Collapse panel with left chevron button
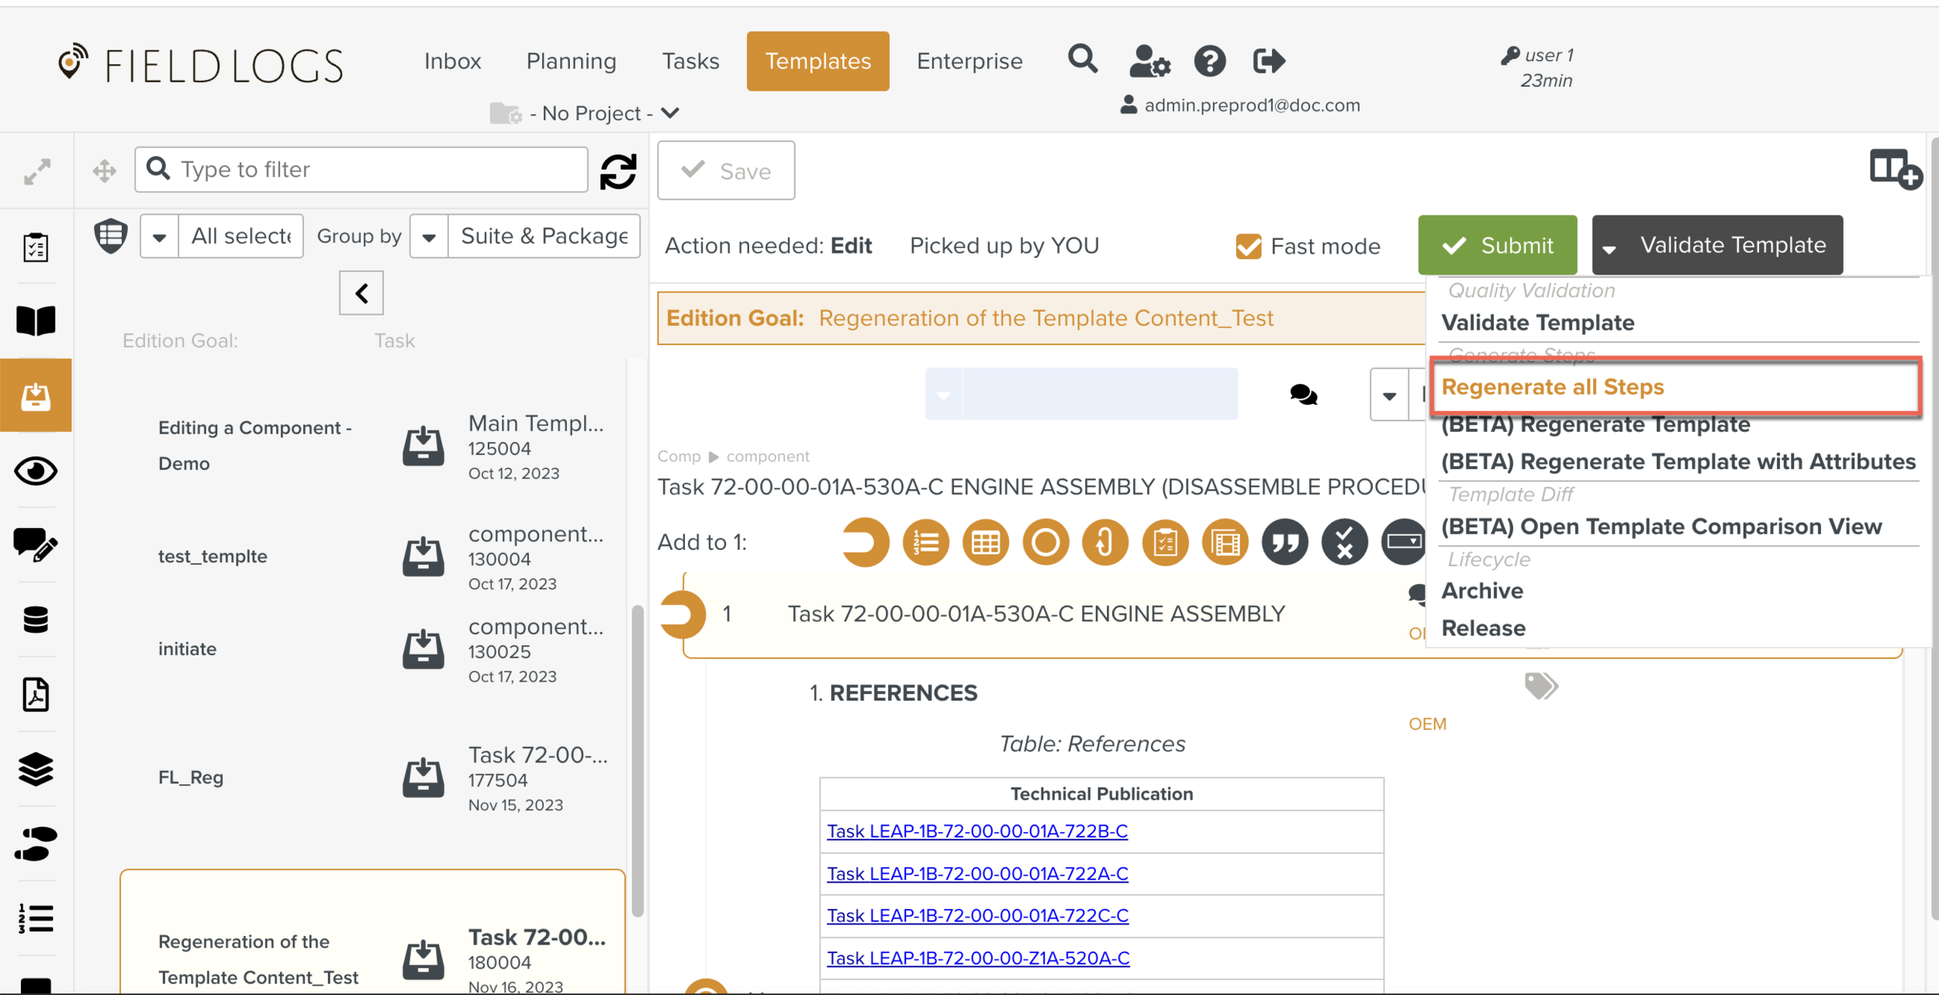Screen dimensions: 1939x995 (361, 293)
